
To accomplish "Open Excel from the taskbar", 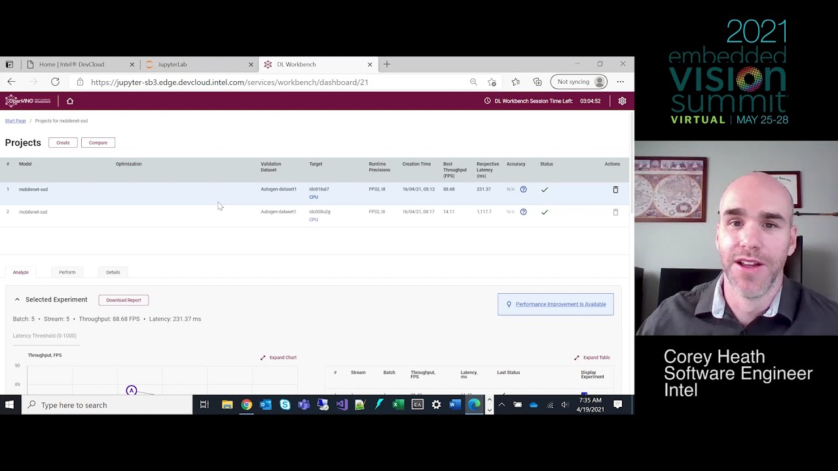I will [397, 405].
